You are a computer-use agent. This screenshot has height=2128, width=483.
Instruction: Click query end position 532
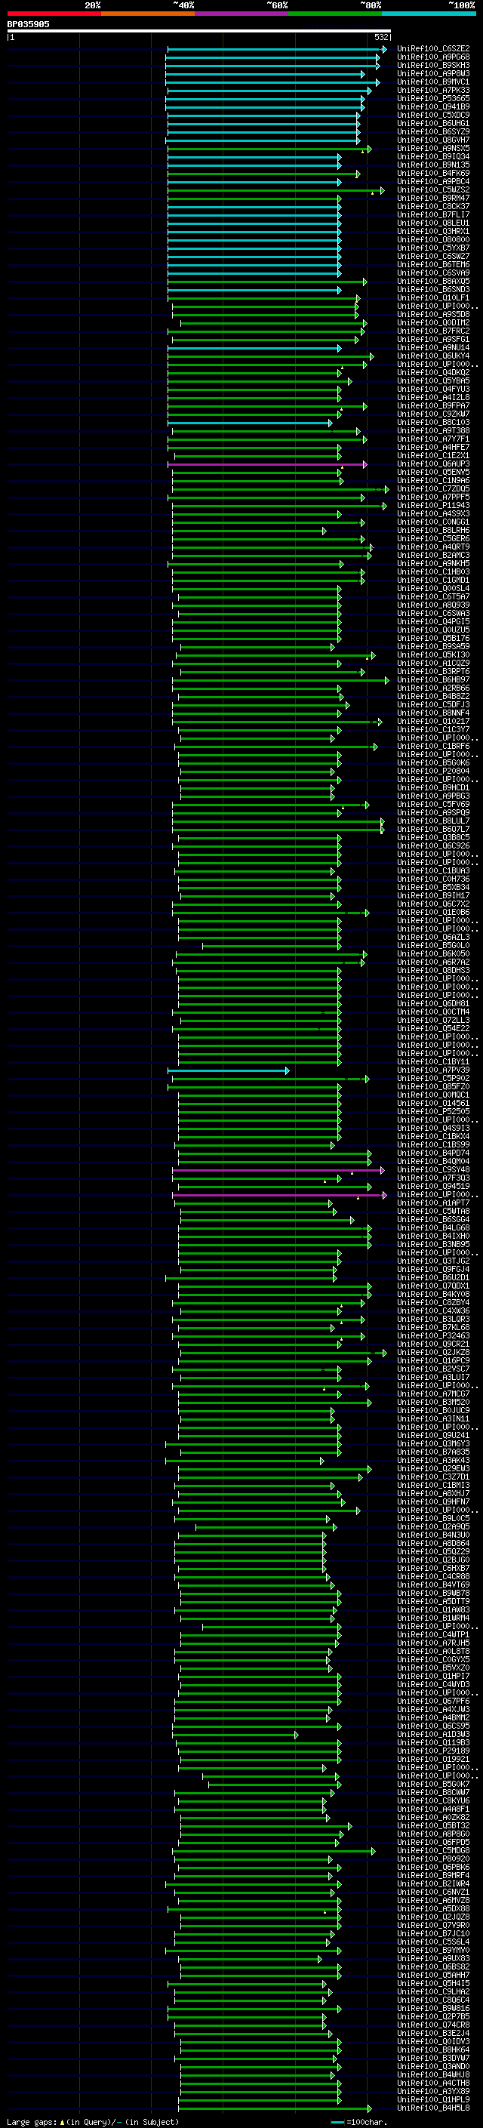(x=380, y=37)
